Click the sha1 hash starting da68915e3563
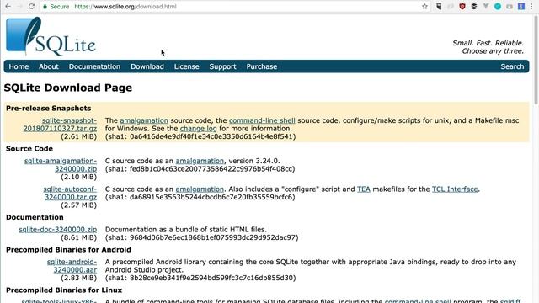Viewport: 539px width, 303px height. (200, 197)
